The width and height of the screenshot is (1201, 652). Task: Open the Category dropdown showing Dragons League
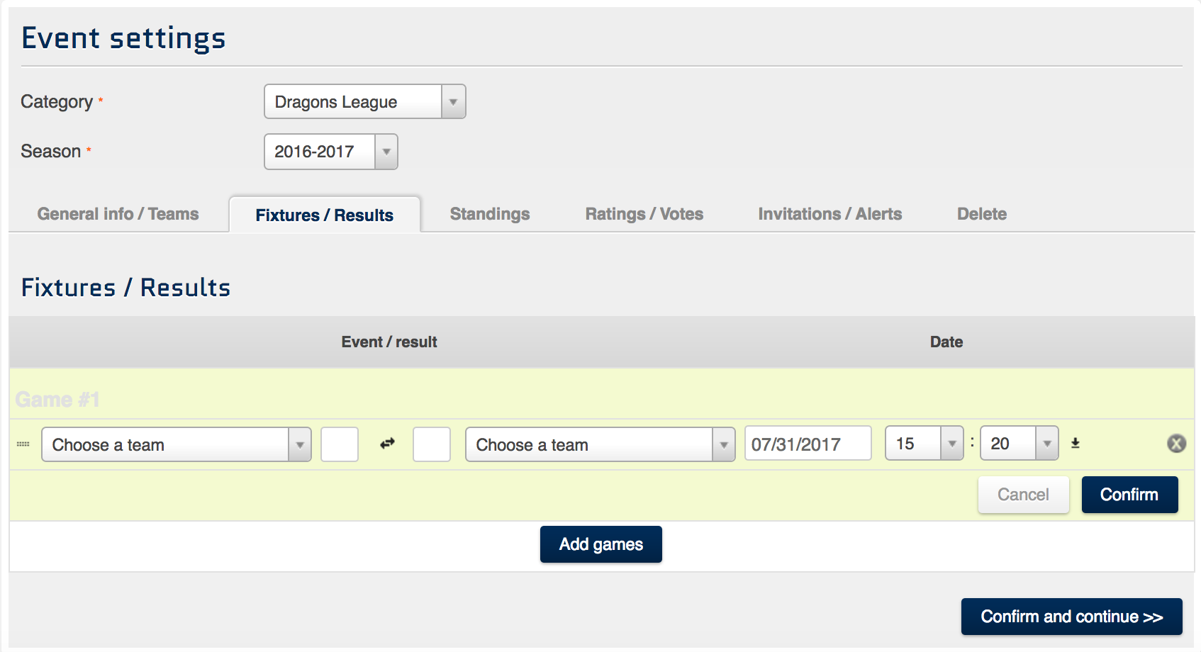(x=364, y=101)
